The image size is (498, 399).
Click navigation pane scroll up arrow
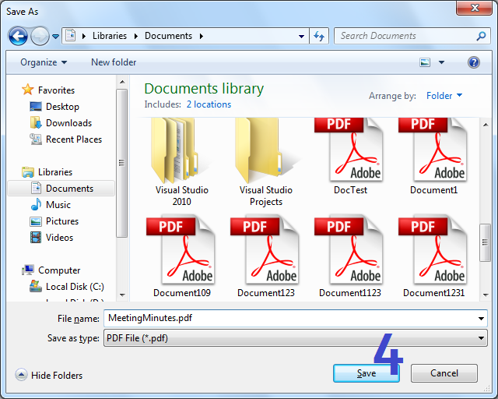[x=122, y=82]
